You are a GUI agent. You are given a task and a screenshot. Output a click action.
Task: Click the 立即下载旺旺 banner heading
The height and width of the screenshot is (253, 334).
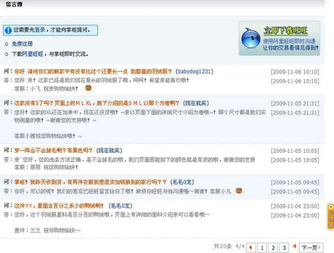coord(285,31)
